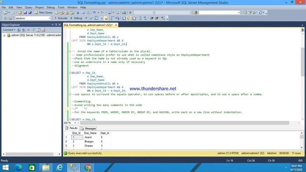Click Specify Values for Template Parameters icon

[x=163, y=18]
